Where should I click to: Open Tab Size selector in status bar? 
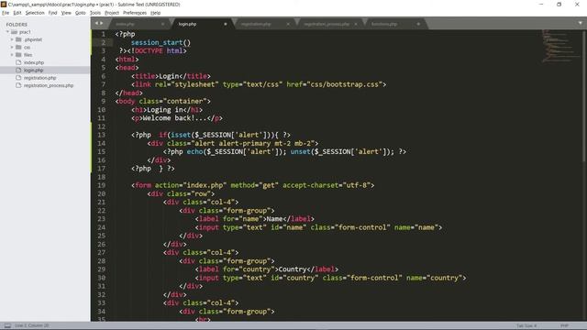point(527,325)
